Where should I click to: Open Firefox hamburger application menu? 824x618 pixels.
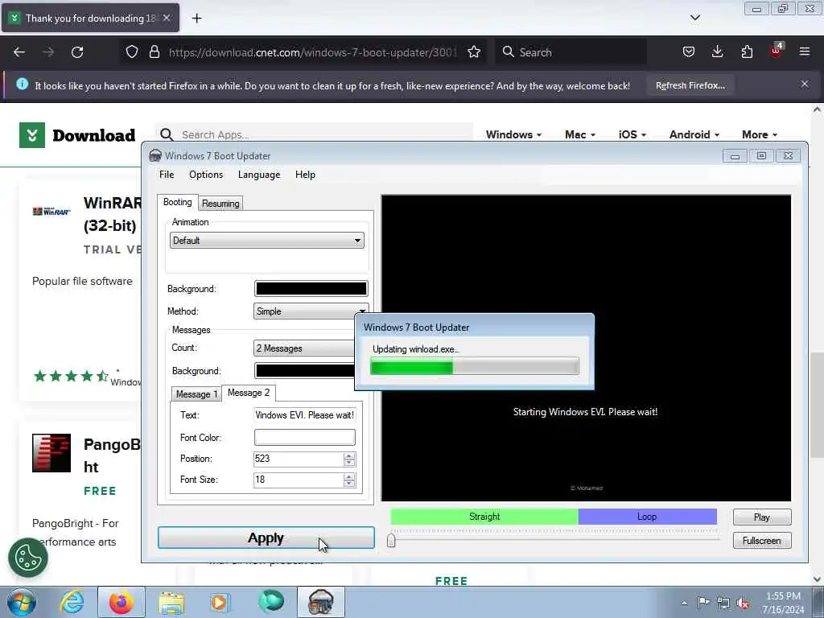(805, 51)
